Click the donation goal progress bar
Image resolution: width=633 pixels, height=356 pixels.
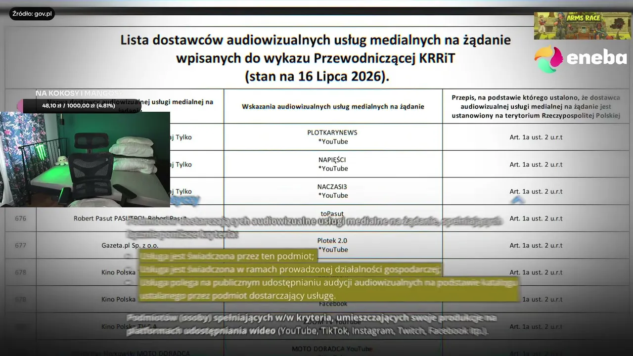click(x=79, y=105)
